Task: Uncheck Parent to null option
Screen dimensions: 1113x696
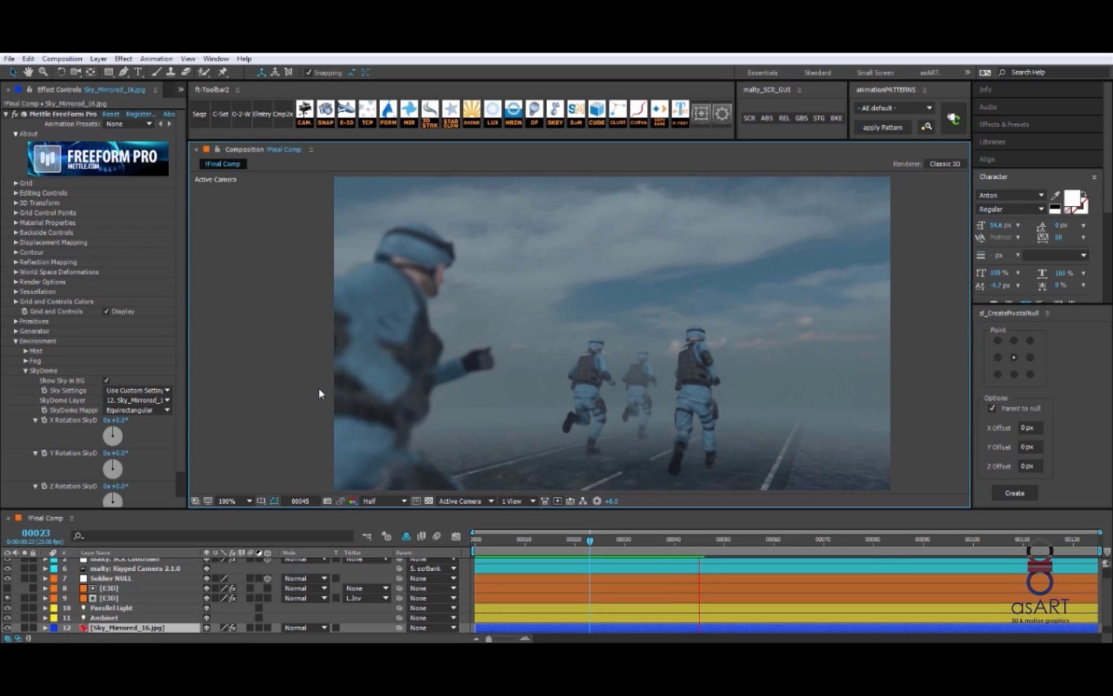Action: [x=992, y=408]
